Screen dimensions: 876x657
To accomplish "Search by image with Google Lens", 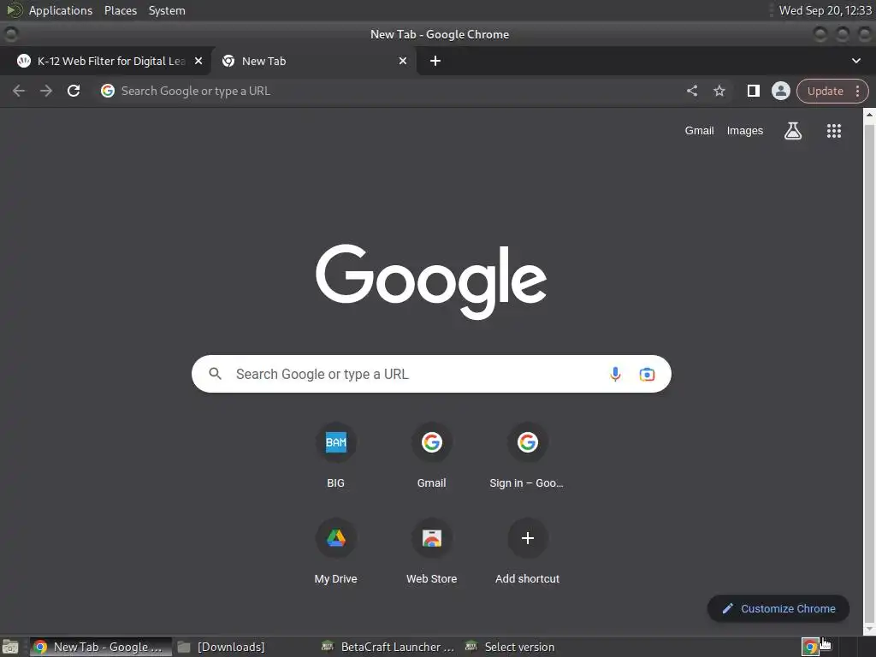I will coord(647,374).
